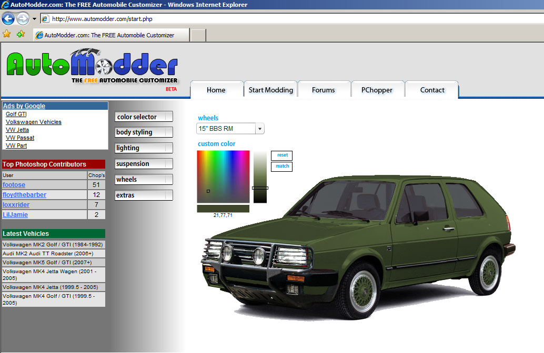Open the VW Passat ad link
This screenshot has height=353, width=544.
(x=20, y=138)
